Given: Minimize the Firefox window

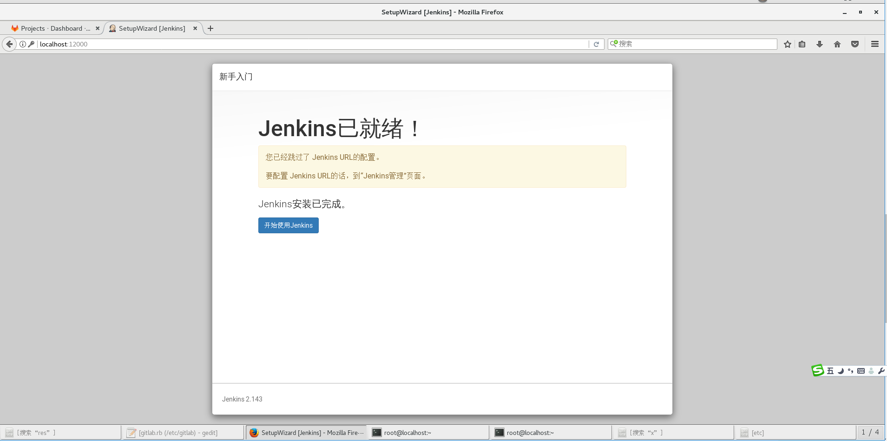Looking at the screenshot, I should click(845, 13).
